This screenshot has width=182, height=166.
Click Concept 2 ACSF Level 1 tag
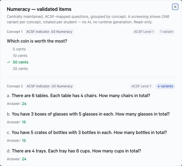point(141,86)
